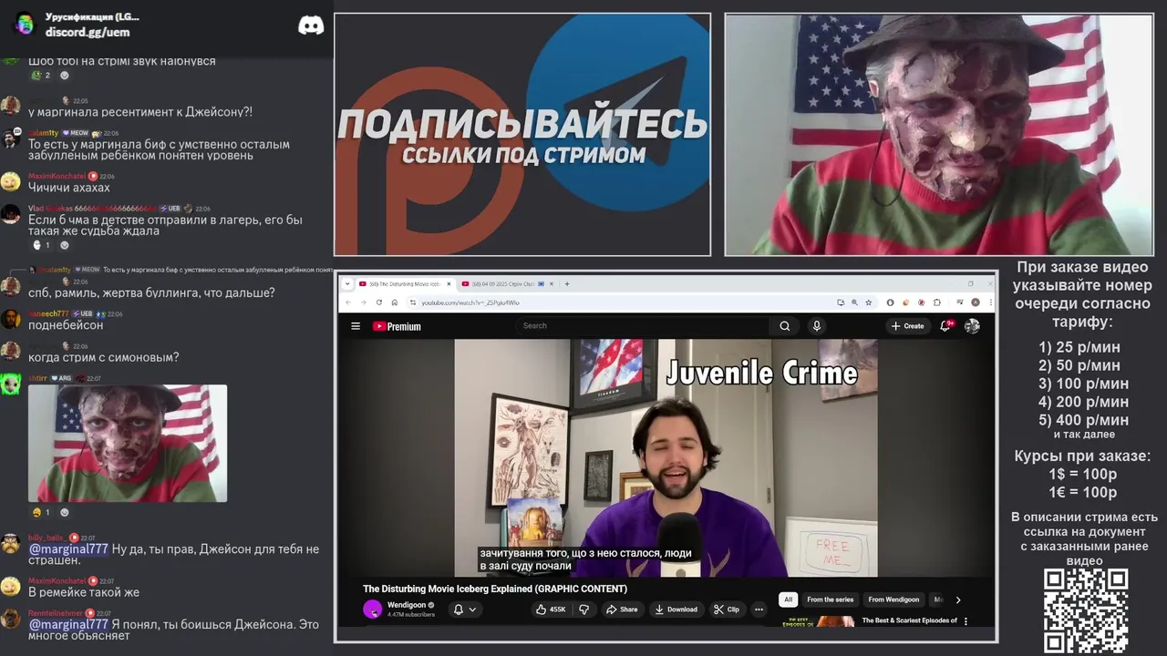
Task: Toggle frog emoji reaction with count 2
Action: click(x=42, y=76)
